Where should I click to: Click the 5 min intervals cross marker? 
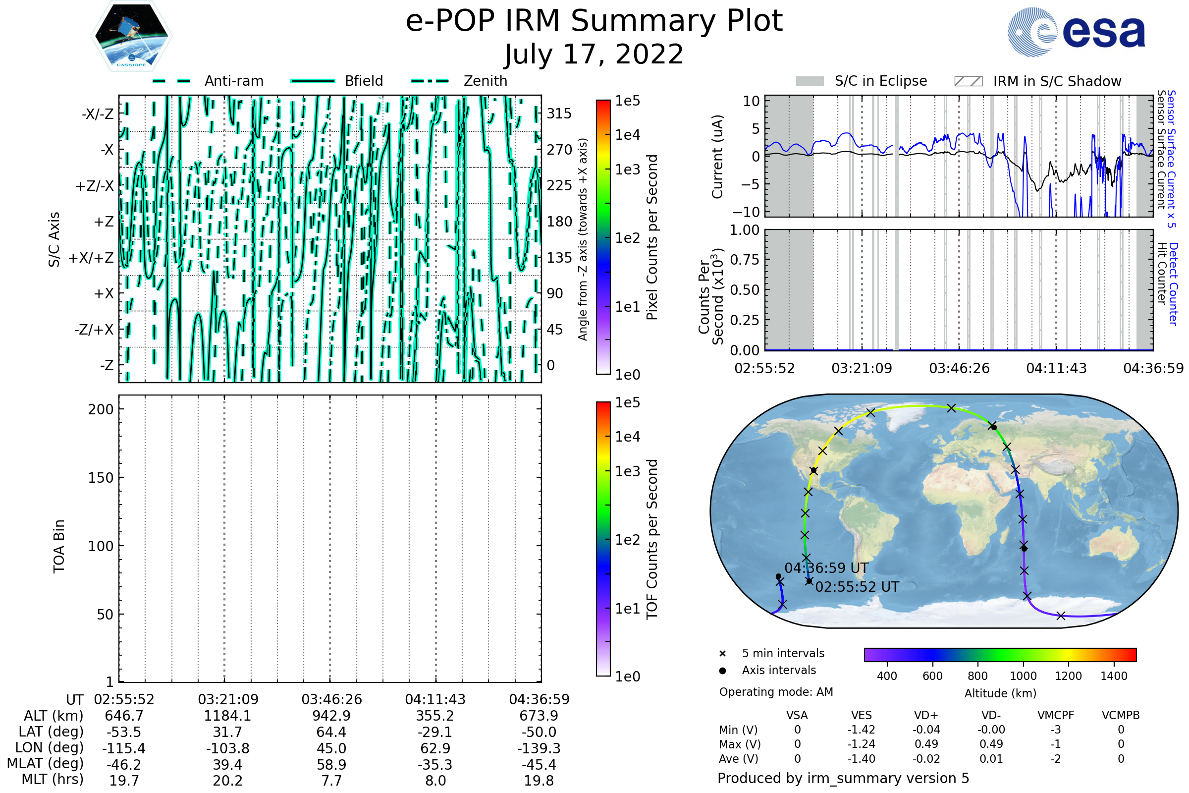point(722,654)
